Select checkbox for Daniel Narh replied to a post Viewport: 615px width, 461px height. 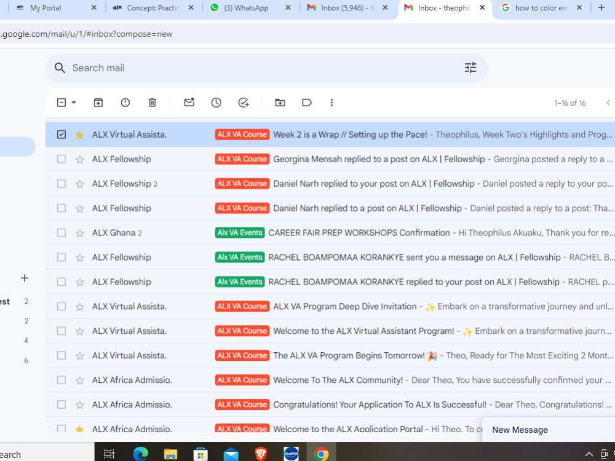[61, 208]
